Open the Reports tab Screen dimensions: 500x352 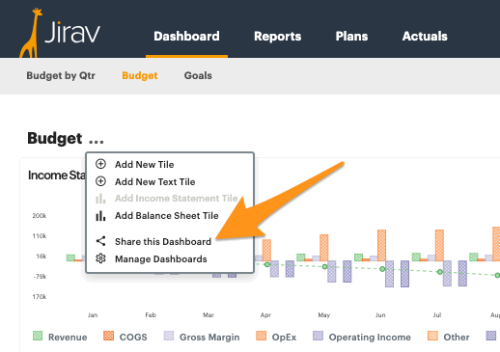coord(277,36)
